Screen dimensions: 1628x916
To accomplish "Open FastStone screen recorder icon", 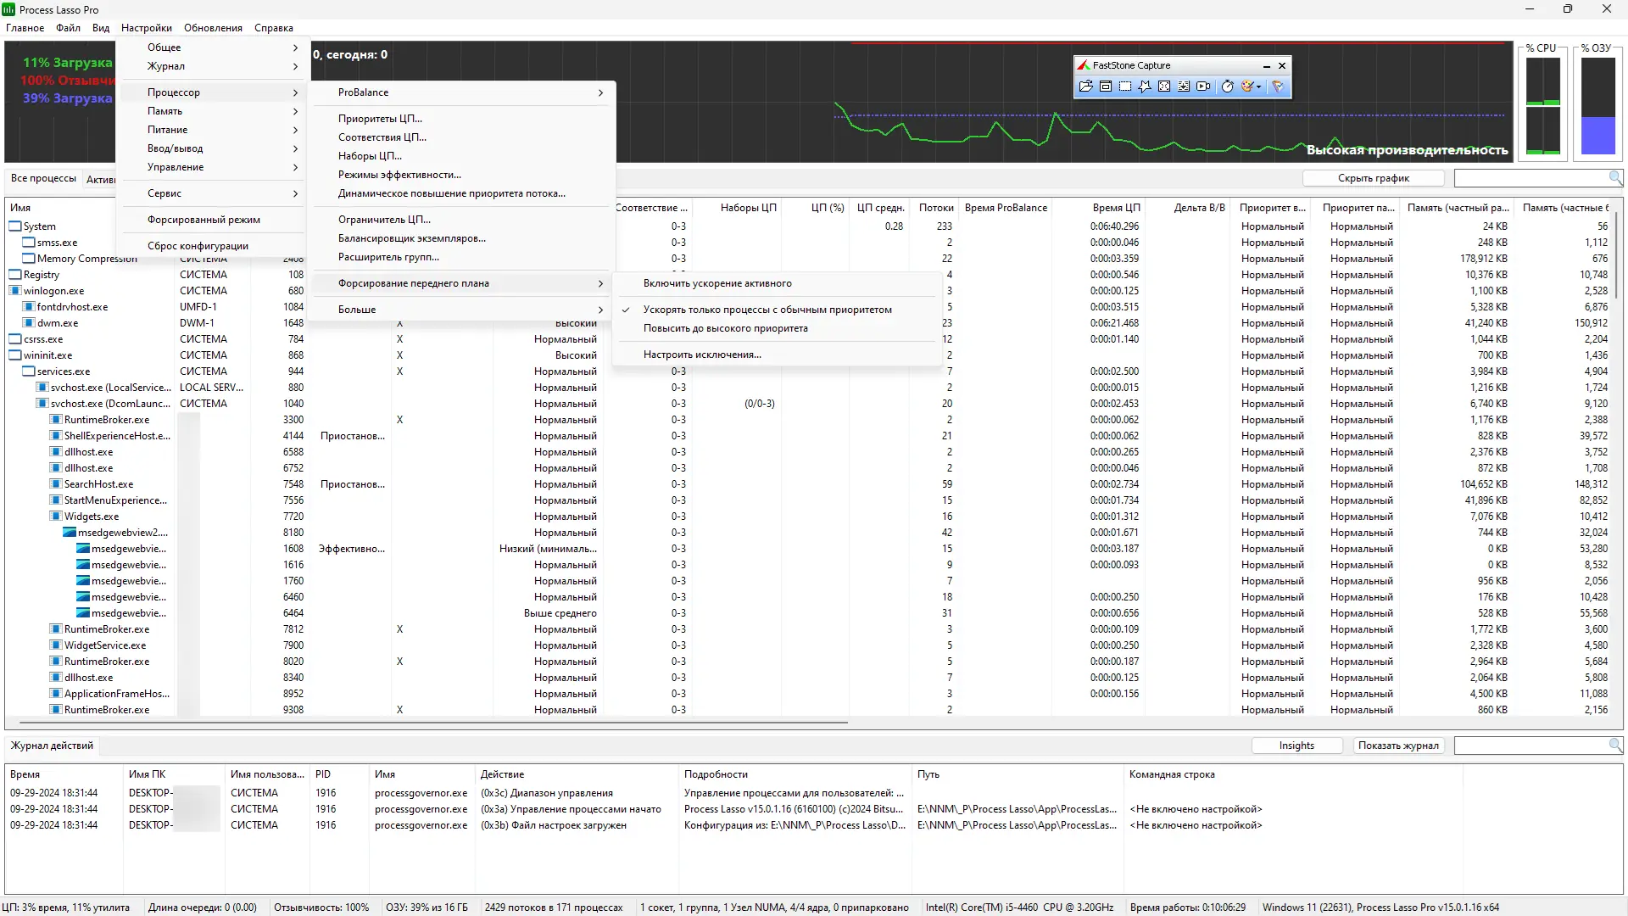I will click(1203, 87).
